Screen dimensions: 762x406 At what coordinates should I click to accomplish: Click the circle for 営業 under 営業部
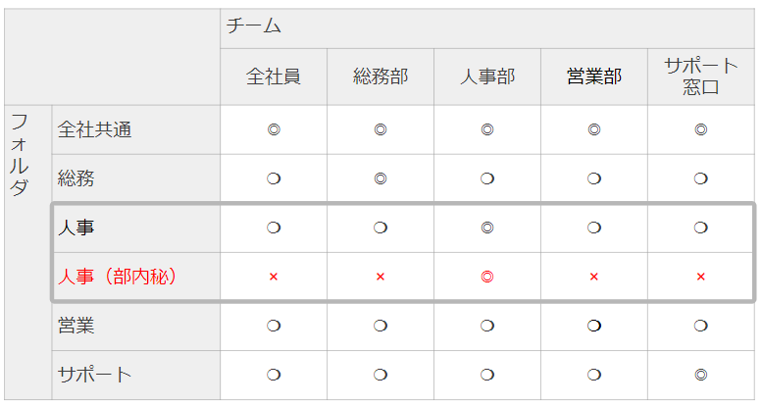click(x=594, y=326)
